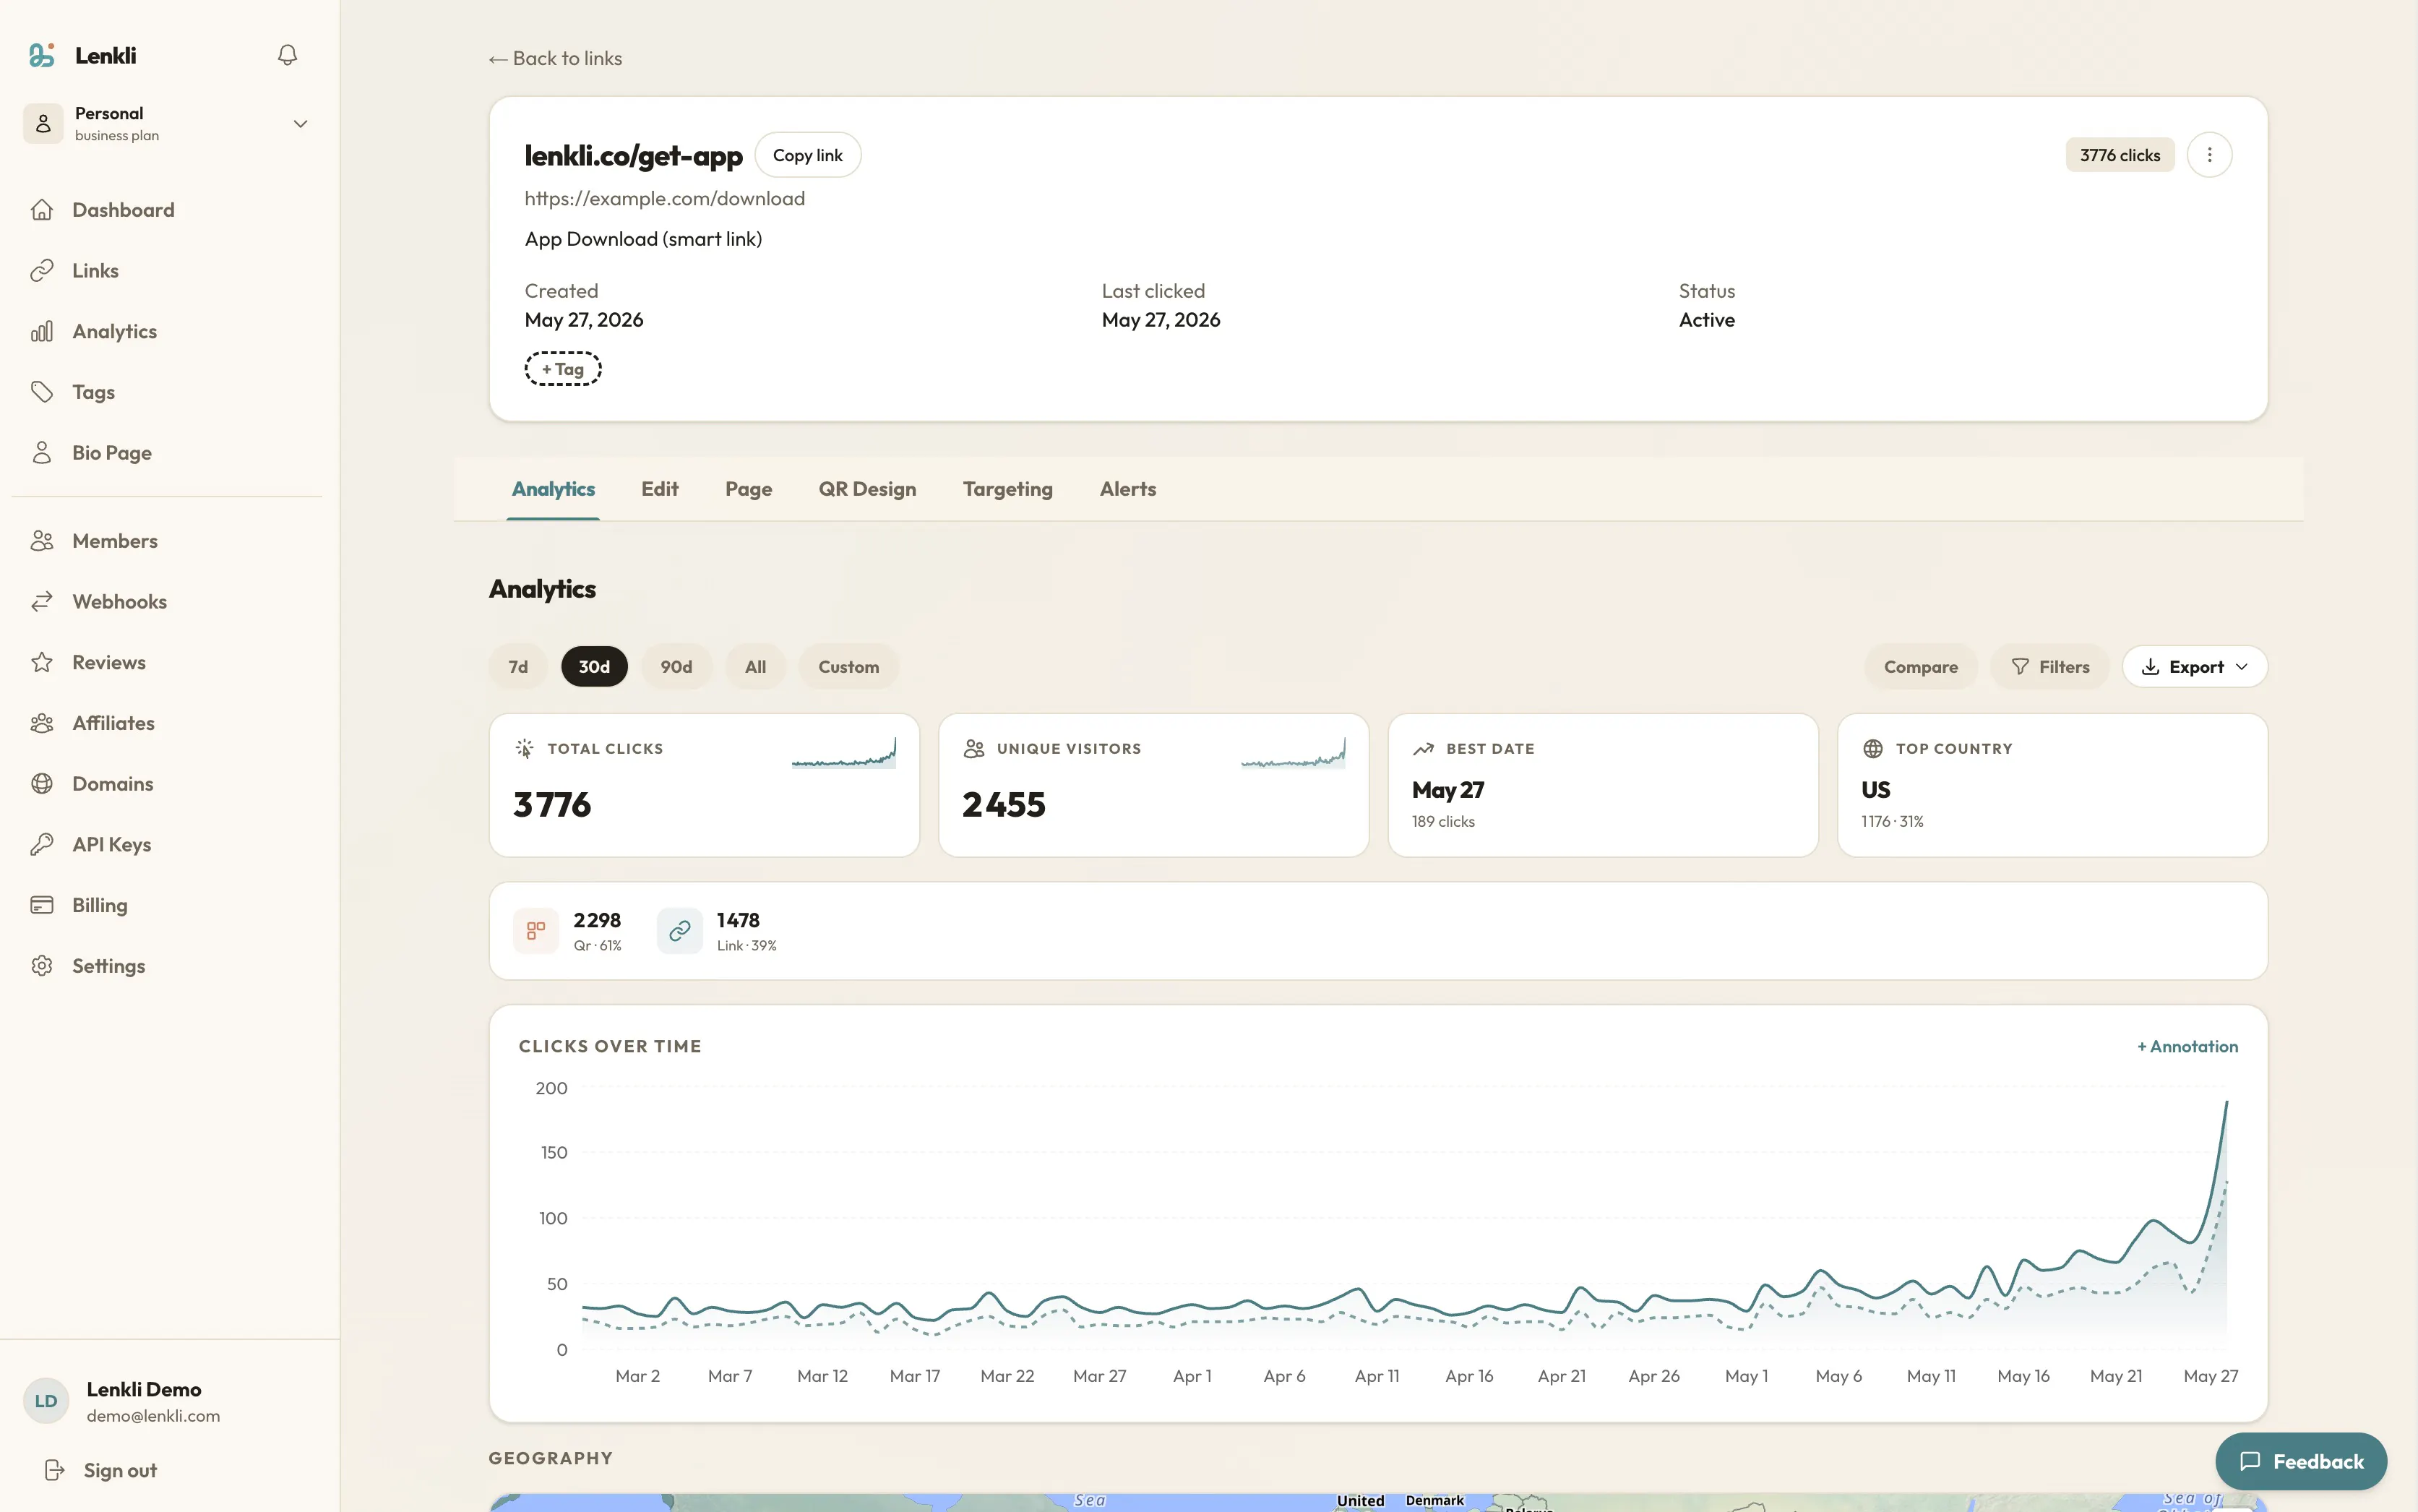
Task: Add an annotation to the chart
Action: [x=2187, y=1047]
